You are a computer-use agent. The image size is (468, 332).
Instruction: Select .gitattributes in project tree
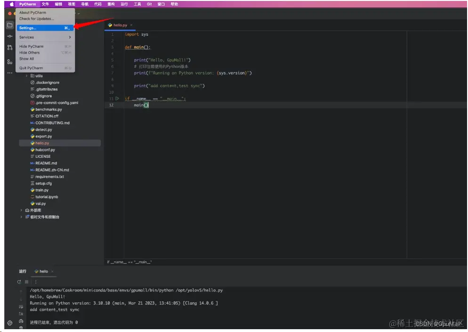tap(44, 89)
